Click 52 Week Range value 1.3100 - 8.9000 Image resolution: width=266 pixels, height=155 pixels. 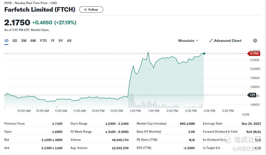(x=117, y=132)
